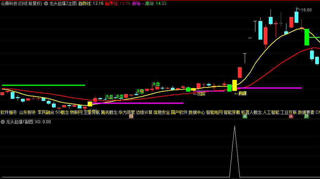Click the 涨 event marker icon
The image size is (320, 179).
[x=291, y=116]
